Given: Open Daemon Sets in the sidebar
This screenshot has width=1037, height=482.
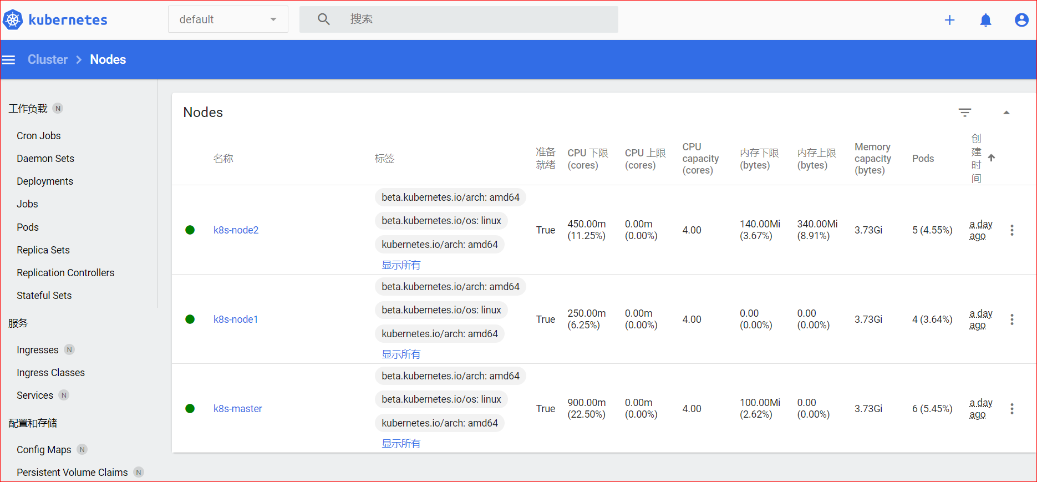Looking at the screenshot, I should (45, 159).
